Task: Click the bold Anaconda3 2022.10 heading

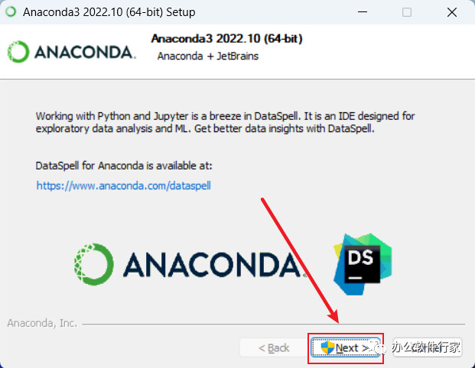Action: point(226,39)
